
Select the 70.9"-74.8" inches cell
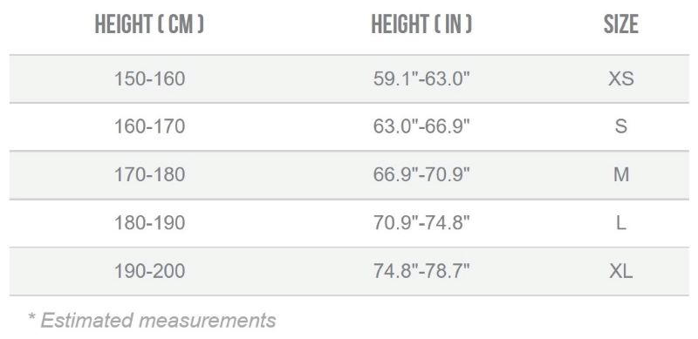[x=421, y=222]
